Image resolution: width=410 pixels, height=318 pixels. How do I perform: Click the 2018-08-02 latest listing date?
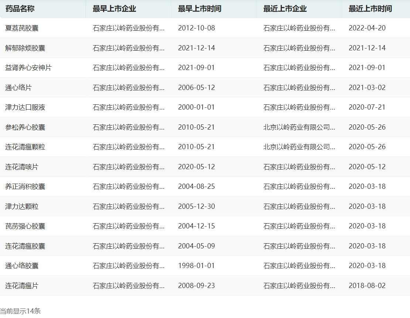coord(367,286)
